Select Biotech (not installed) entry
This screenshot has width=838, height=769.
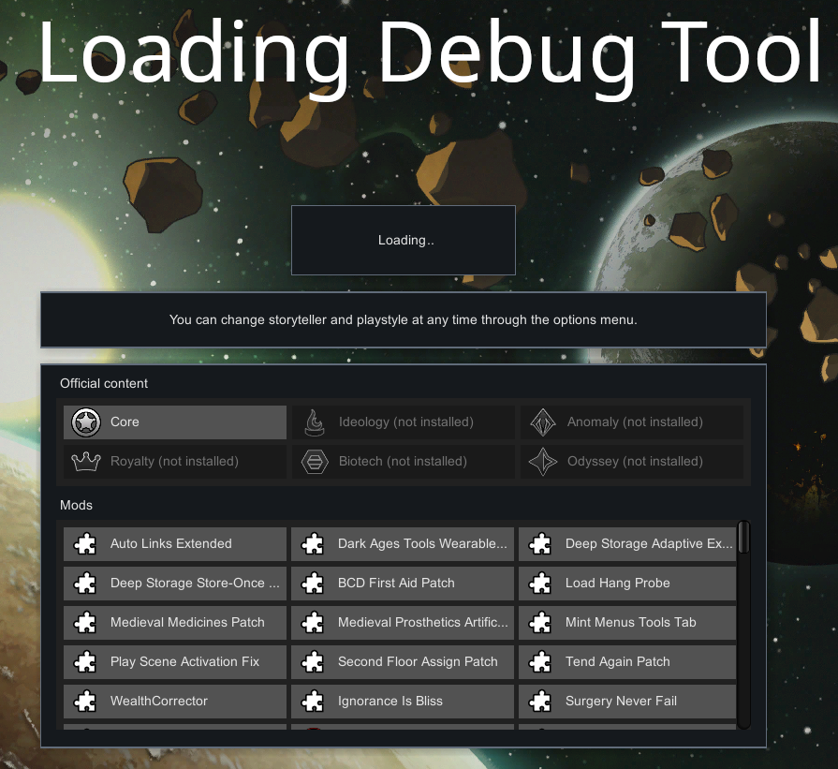(404, 462)
